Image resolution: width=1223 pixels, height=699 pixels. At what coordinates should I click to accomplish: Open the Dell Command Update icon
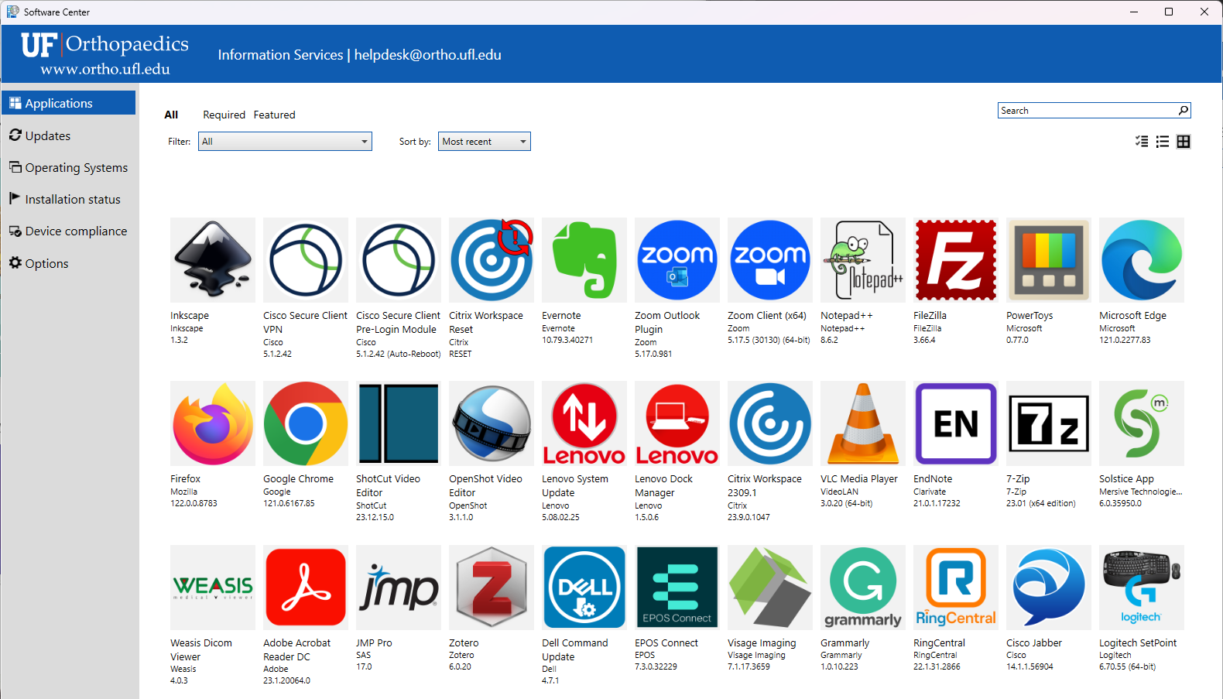coord(584,588)
